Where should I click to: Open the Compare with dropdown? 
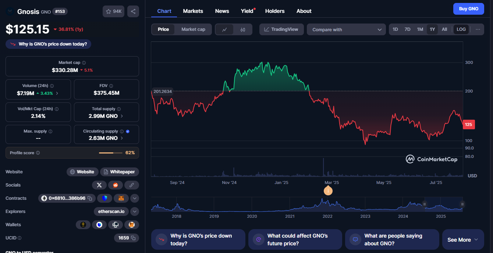(346, 29)
